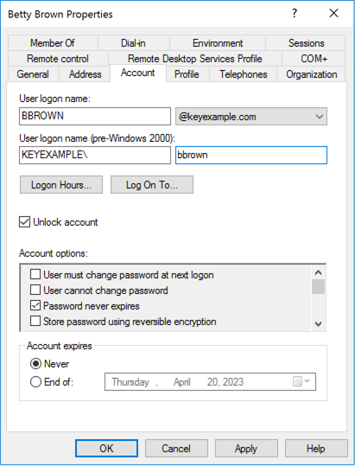The image size is (355, 466).
Task: Go to the Organization tab
Action: (311, 74)
